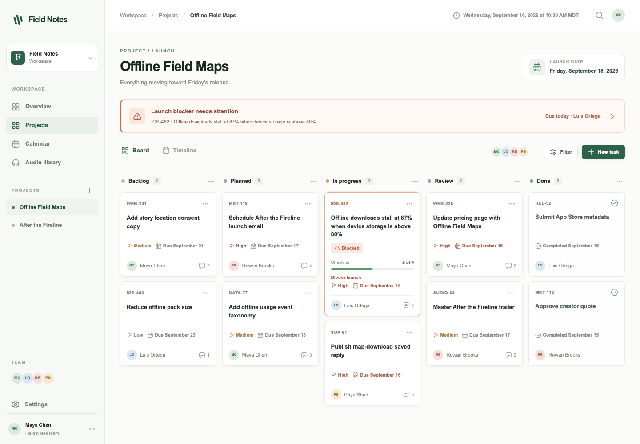The width and height of the screenshot is (640, 444).
Task: Open launch blocker details chevron
Action: coord(612,116)
